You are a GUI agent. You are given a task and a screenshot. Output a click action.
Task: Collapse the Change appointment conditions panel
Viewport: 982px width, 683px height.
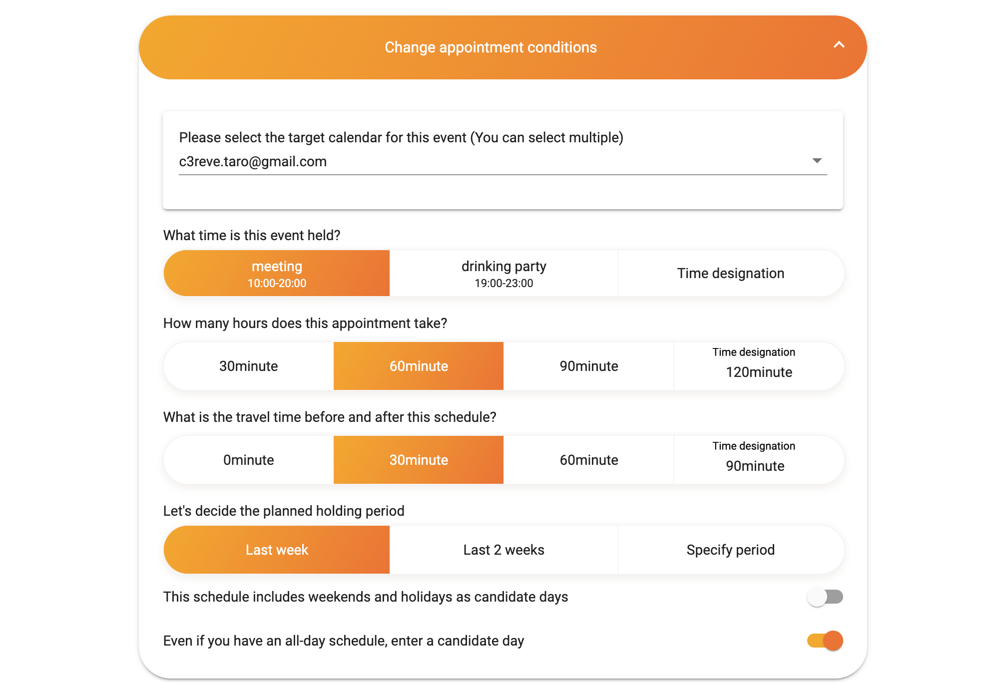[839, 45]
